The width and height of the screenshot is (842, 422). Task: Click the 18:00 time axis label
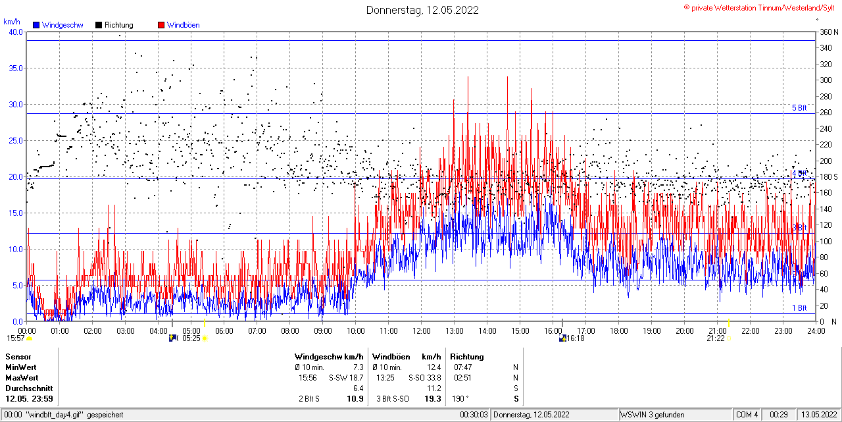coord(619,330)
